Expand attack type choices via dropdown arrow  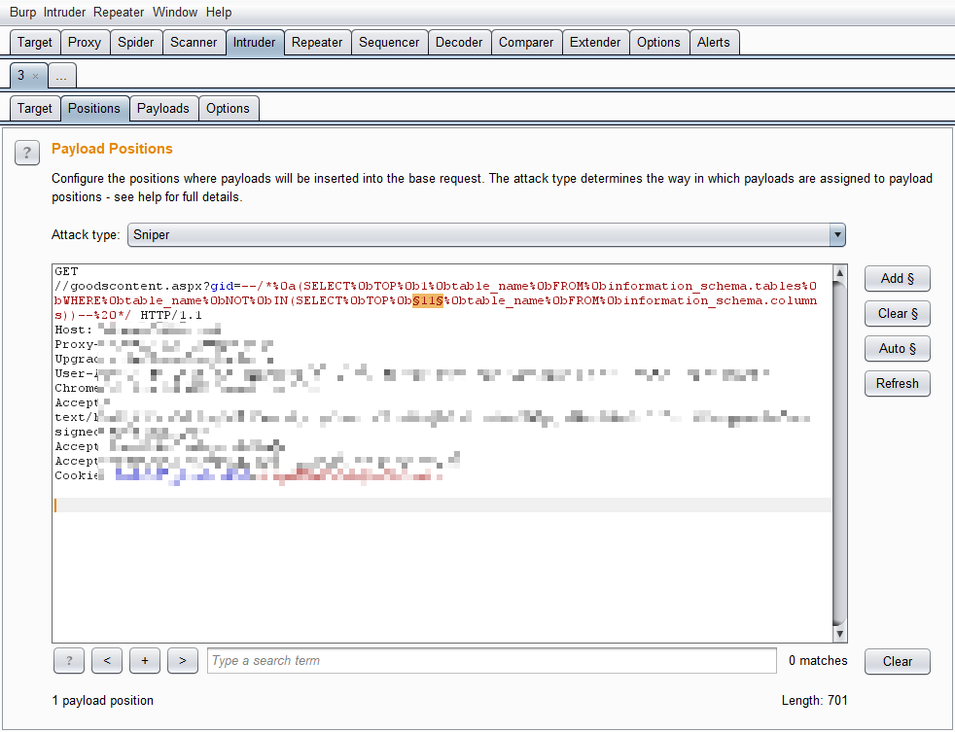tap(836, 234)
